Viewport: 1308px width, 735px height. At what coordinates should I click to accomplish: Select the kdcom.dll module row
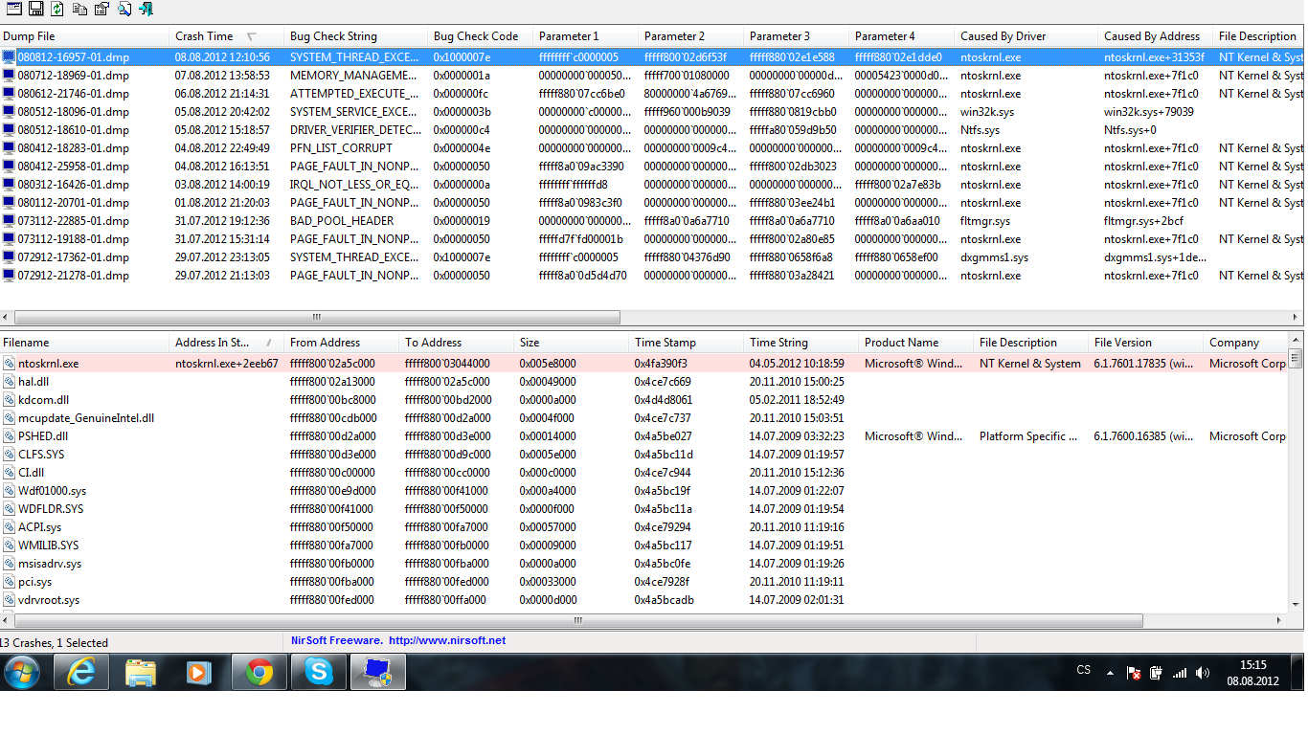pos(643,400)
